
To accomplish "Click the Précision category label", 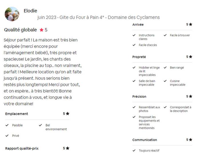I will tap(139, 96).
